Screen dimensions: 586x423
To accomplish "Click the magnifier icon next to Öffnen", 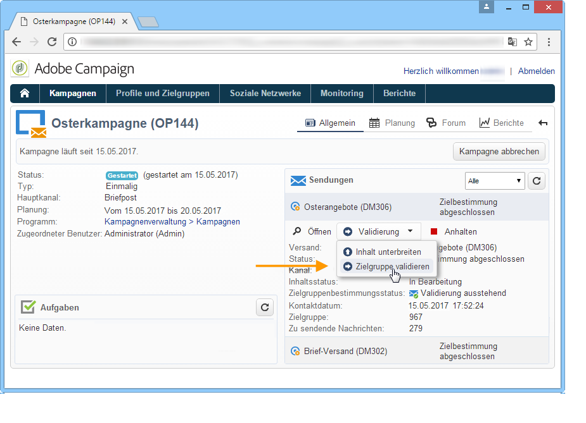I will click(x=296, y=231).
